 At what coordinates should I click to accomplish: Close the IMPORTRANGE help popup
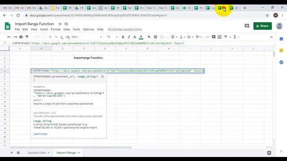103,76
